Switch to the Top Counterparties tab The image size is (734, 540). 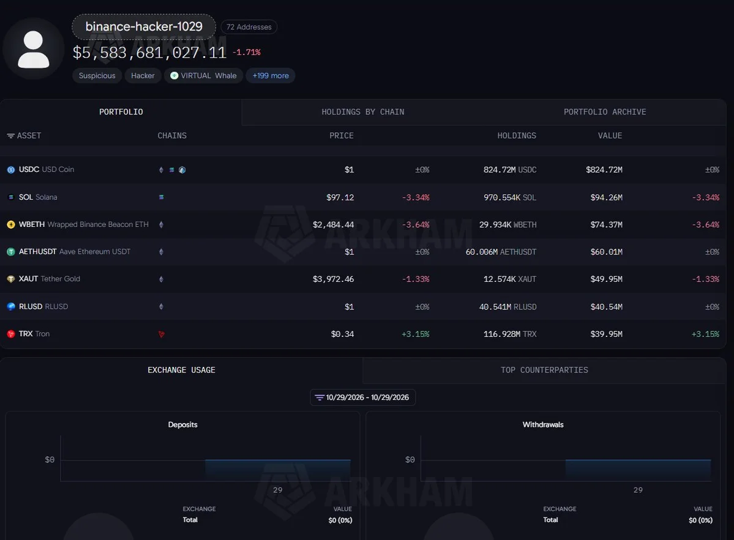pos(544,370)
